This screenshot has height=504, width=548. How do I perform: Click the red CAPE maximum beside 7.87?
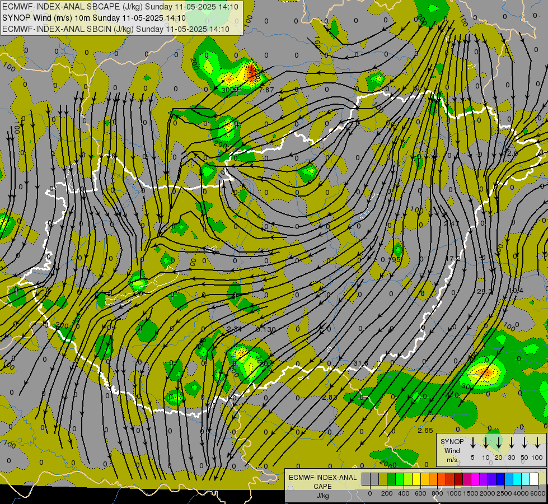point(251,71)
